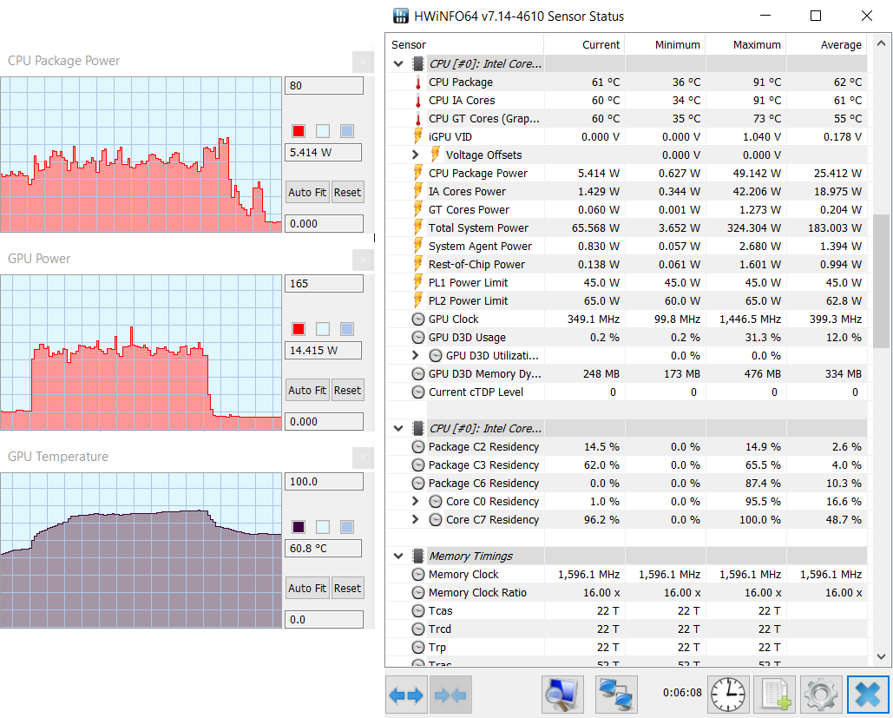Select the Total System Power sensor row
Image resolution: width=893 pixels, height=718 pixels.
click(x=478, y=228)
